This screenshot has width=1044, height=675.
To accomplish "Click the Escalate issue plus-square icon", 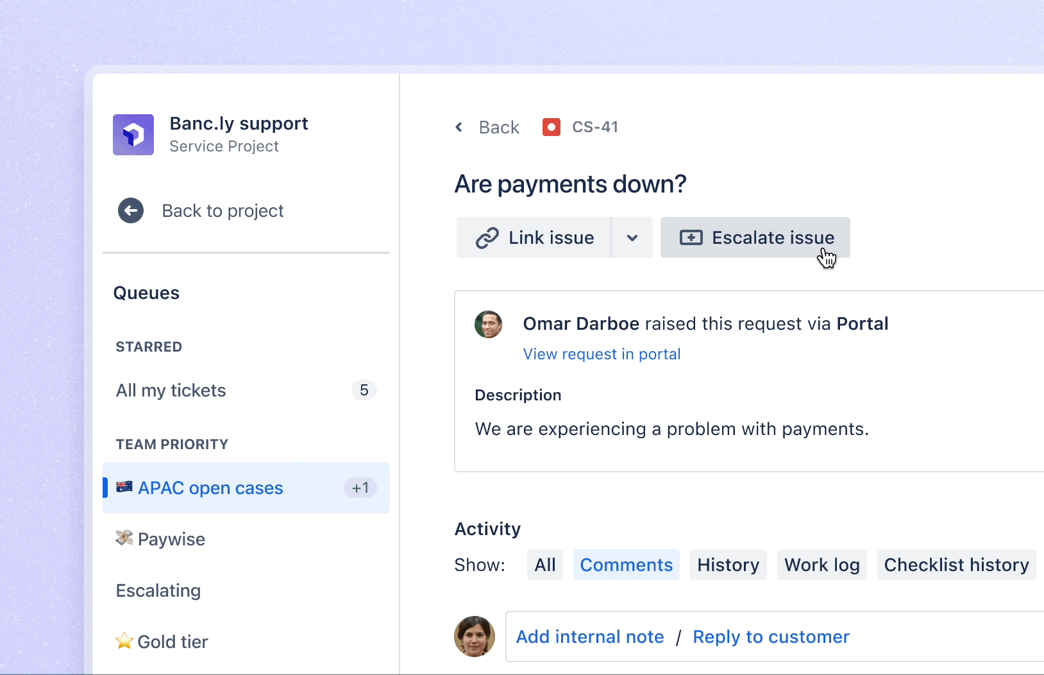I will (x=691, y=237).
